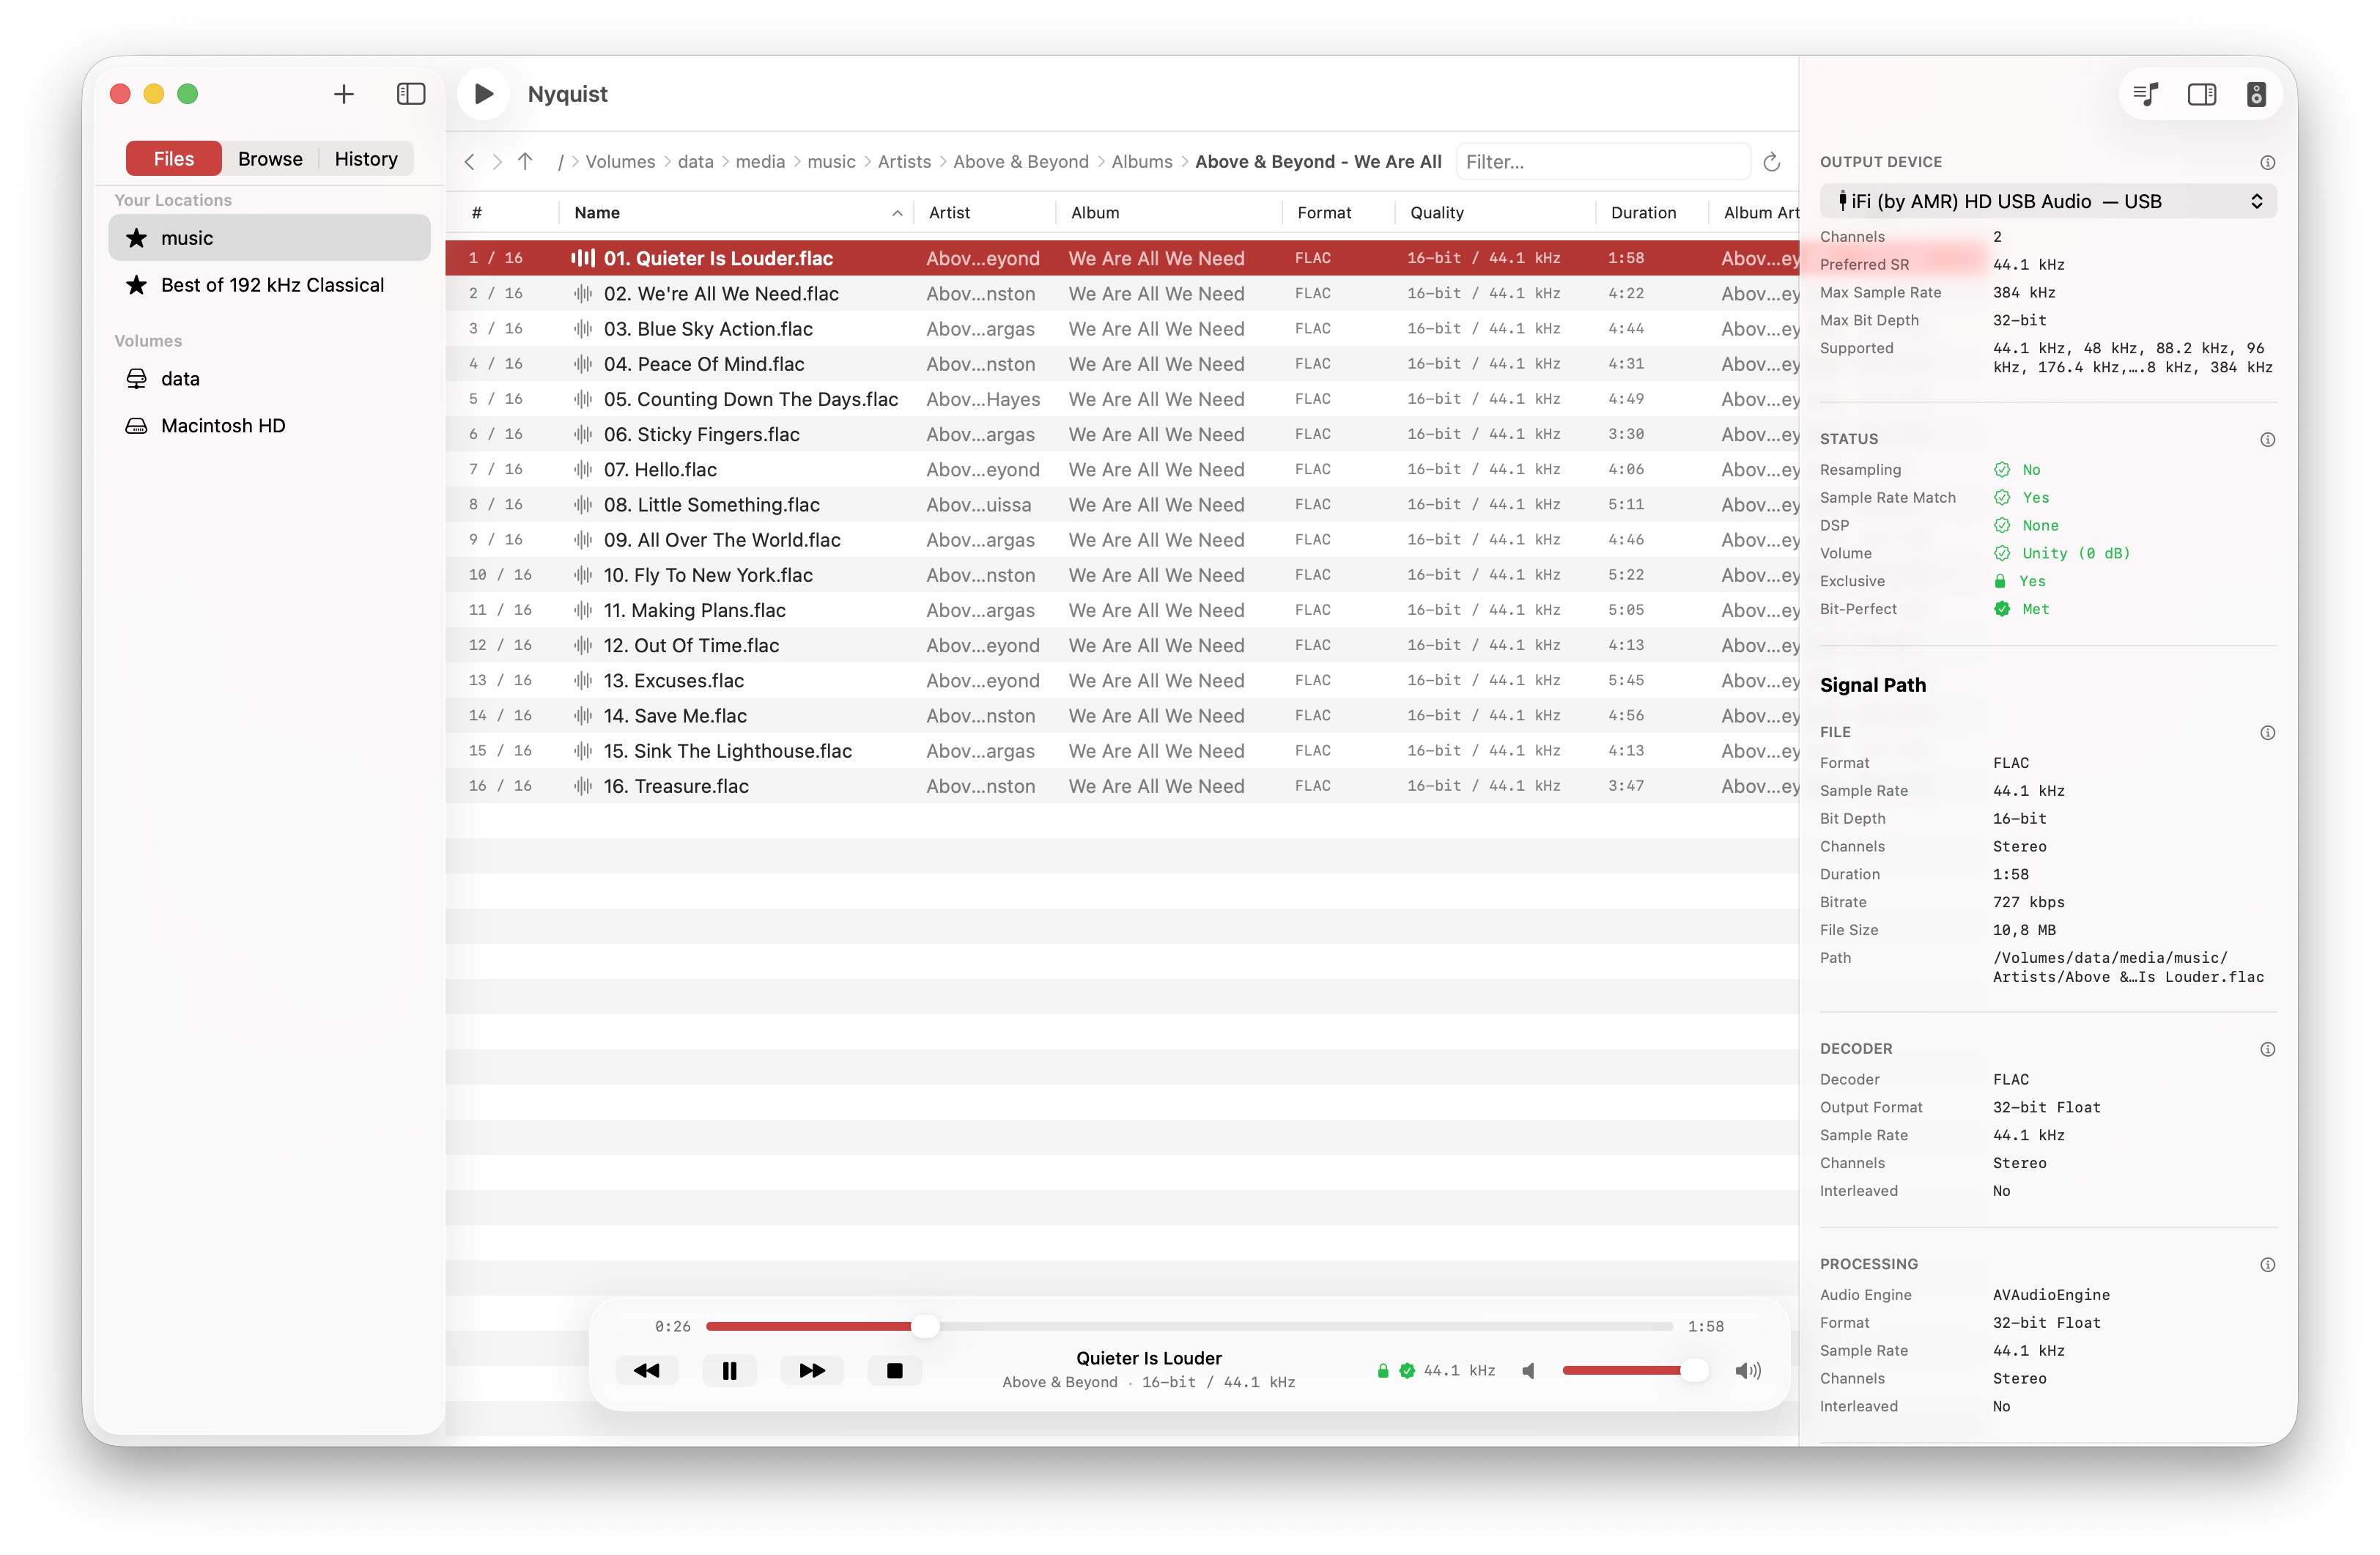Pause playback
The height and width of the screenshot is (1555, 2380).
pyautogui.click(x=729, y=1370)
